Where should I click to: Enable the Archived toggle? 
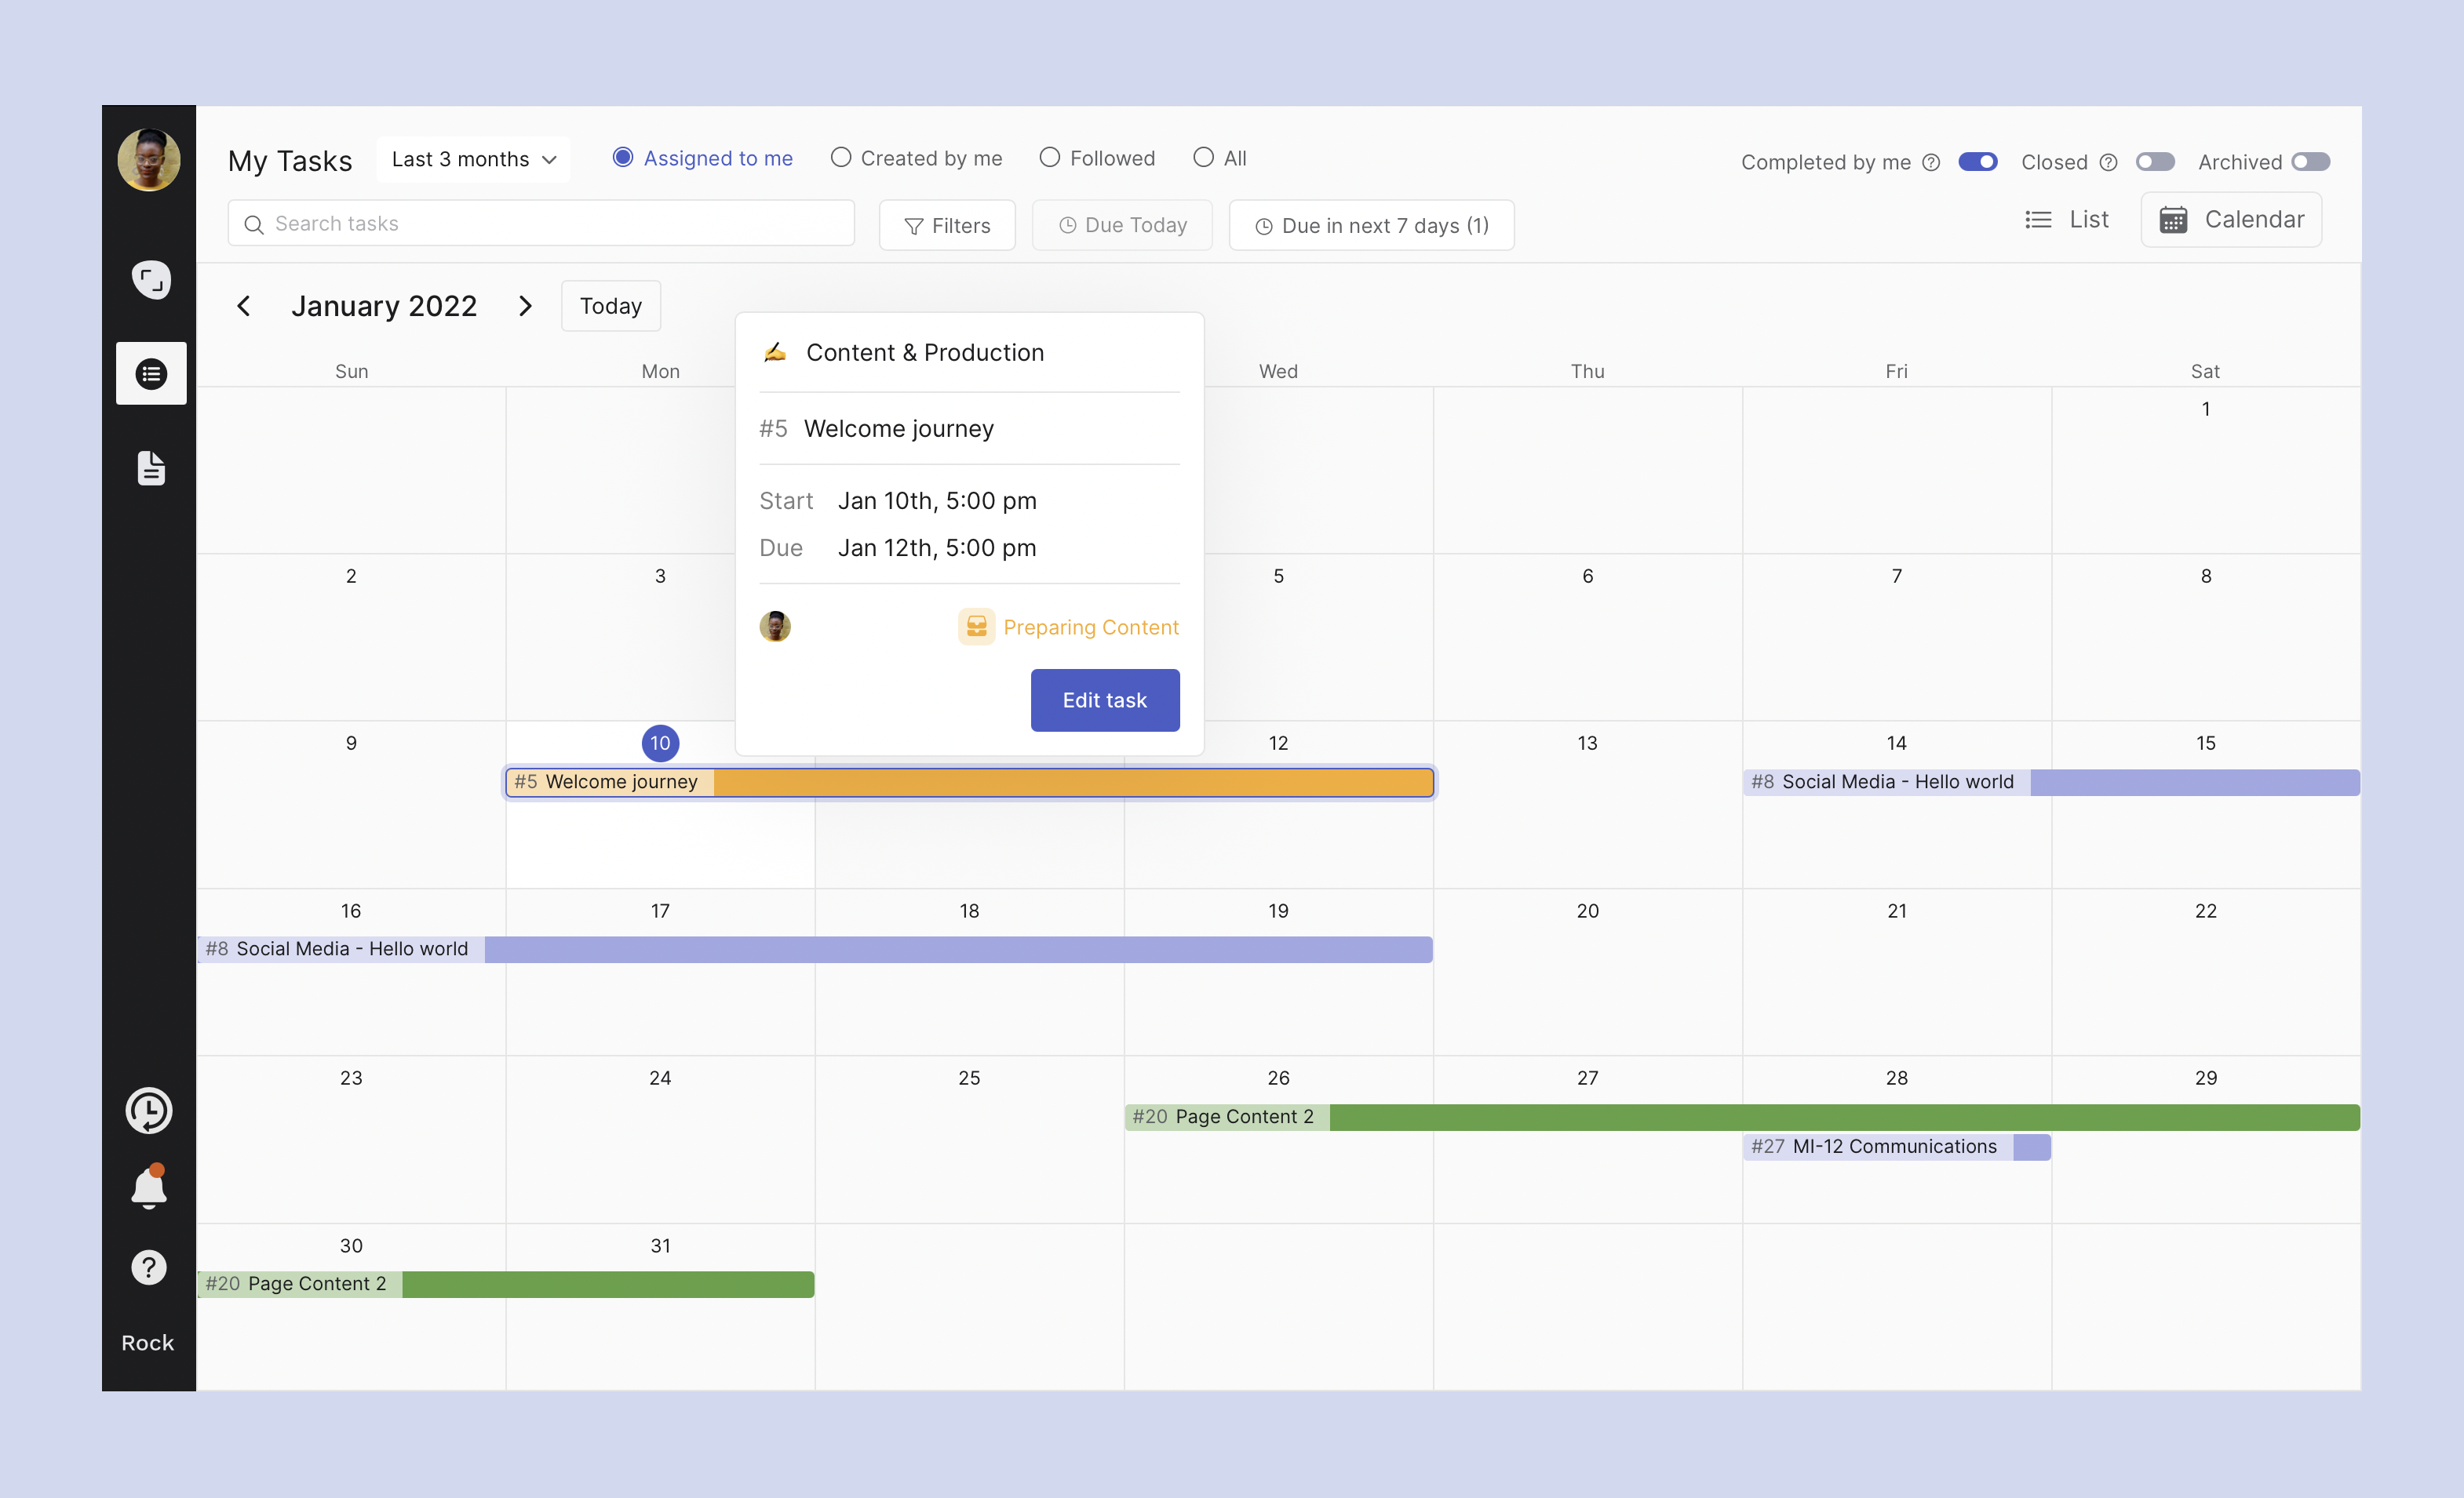click(2310, 162)
